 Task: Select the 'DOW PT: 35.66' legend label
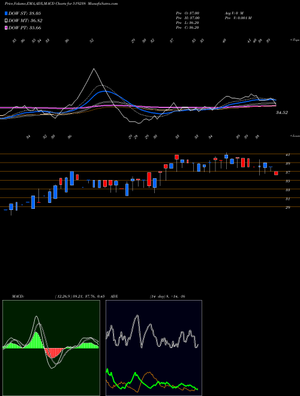[25, 28]
